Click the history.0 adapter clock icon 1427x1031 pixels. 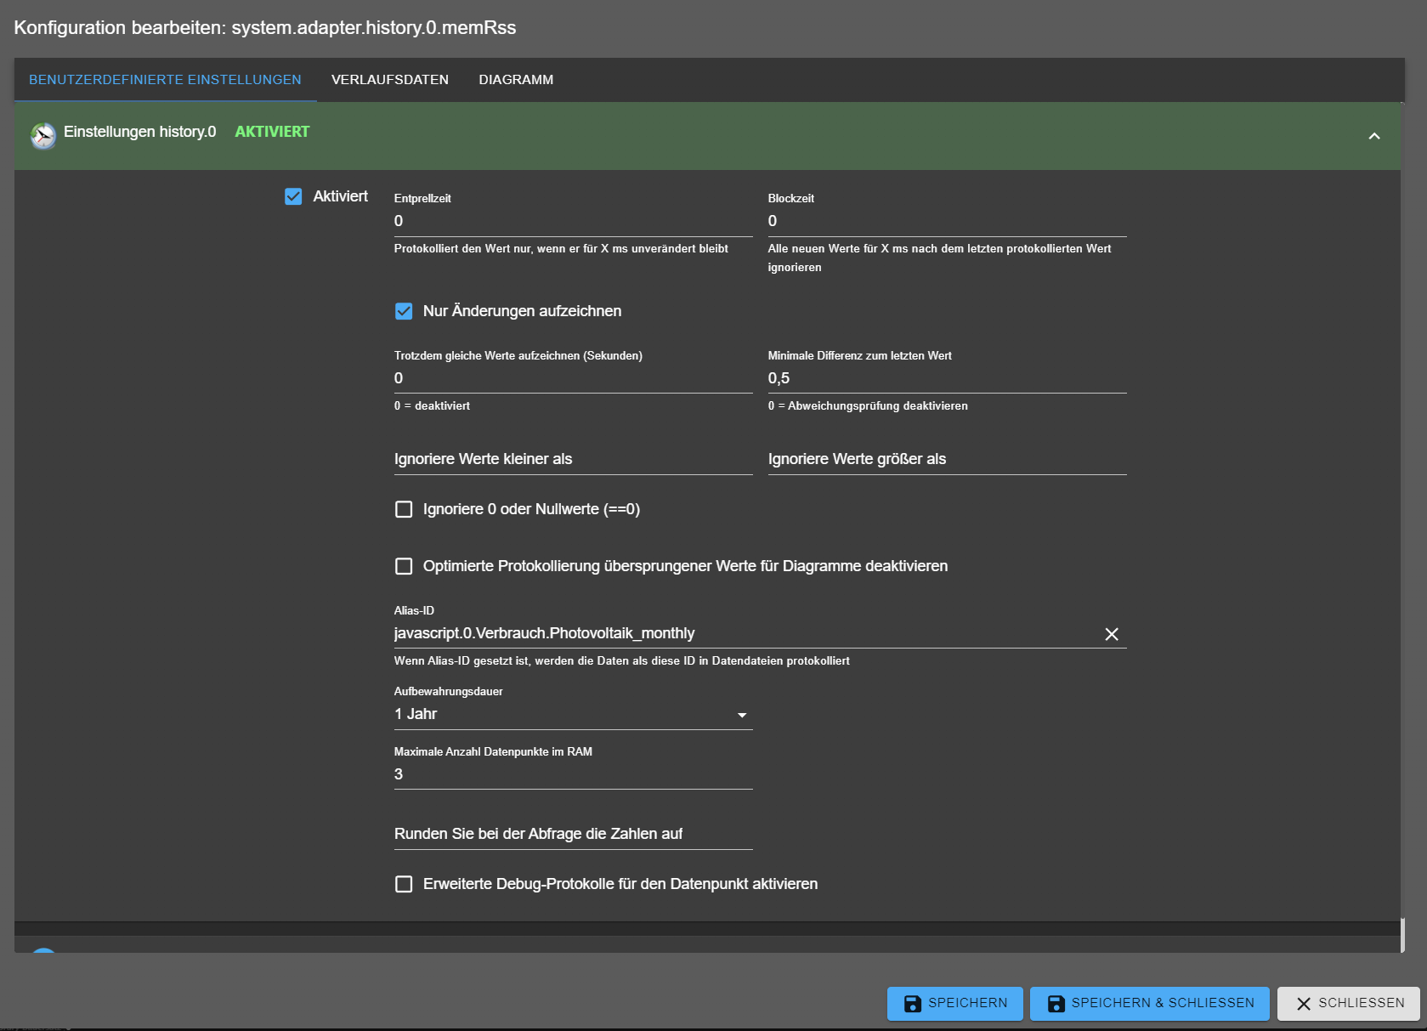[43, 135]
